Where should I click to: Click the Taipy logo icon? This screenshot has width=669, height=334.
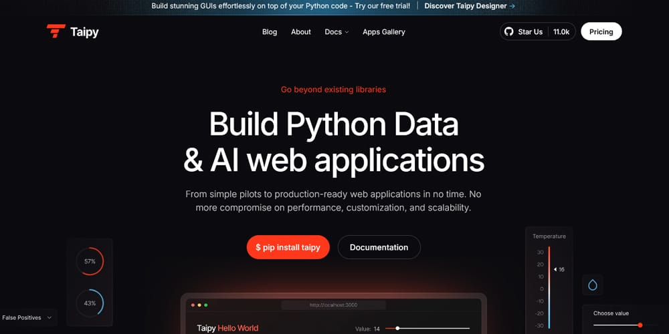point(56,31)
